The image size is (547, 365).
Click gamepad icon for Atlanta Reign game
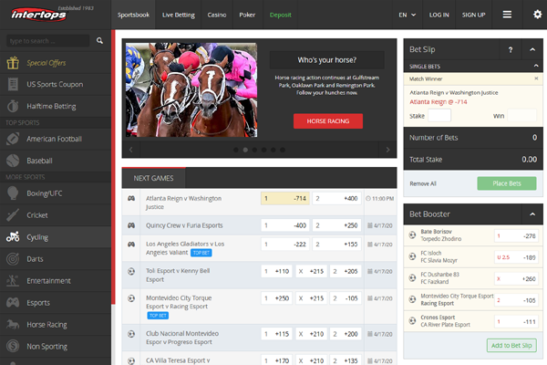tap(131, 198)
